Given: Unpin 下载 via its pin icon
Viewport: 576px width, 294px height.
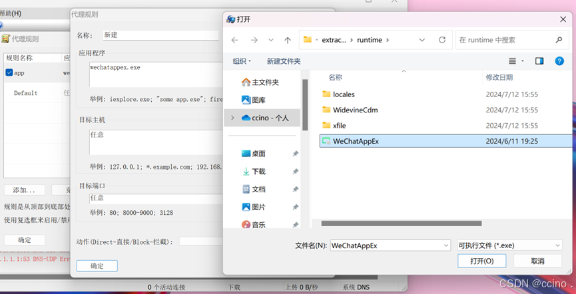Looking at the screenshot, I should pos(296,172).
